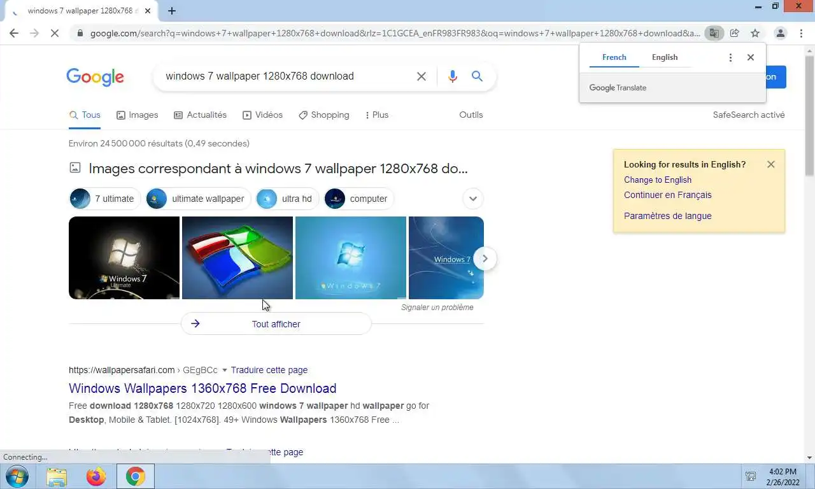Viewport: 815px width, 489px height.
Task: Select French in Translate popup
Action: (614, 57)
